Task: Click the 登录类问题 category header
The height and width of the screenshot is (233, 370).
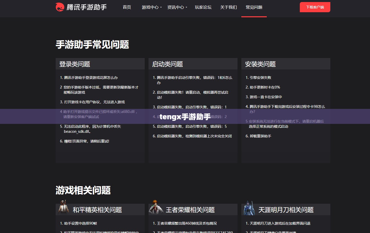Action: (x=100, y=64)
